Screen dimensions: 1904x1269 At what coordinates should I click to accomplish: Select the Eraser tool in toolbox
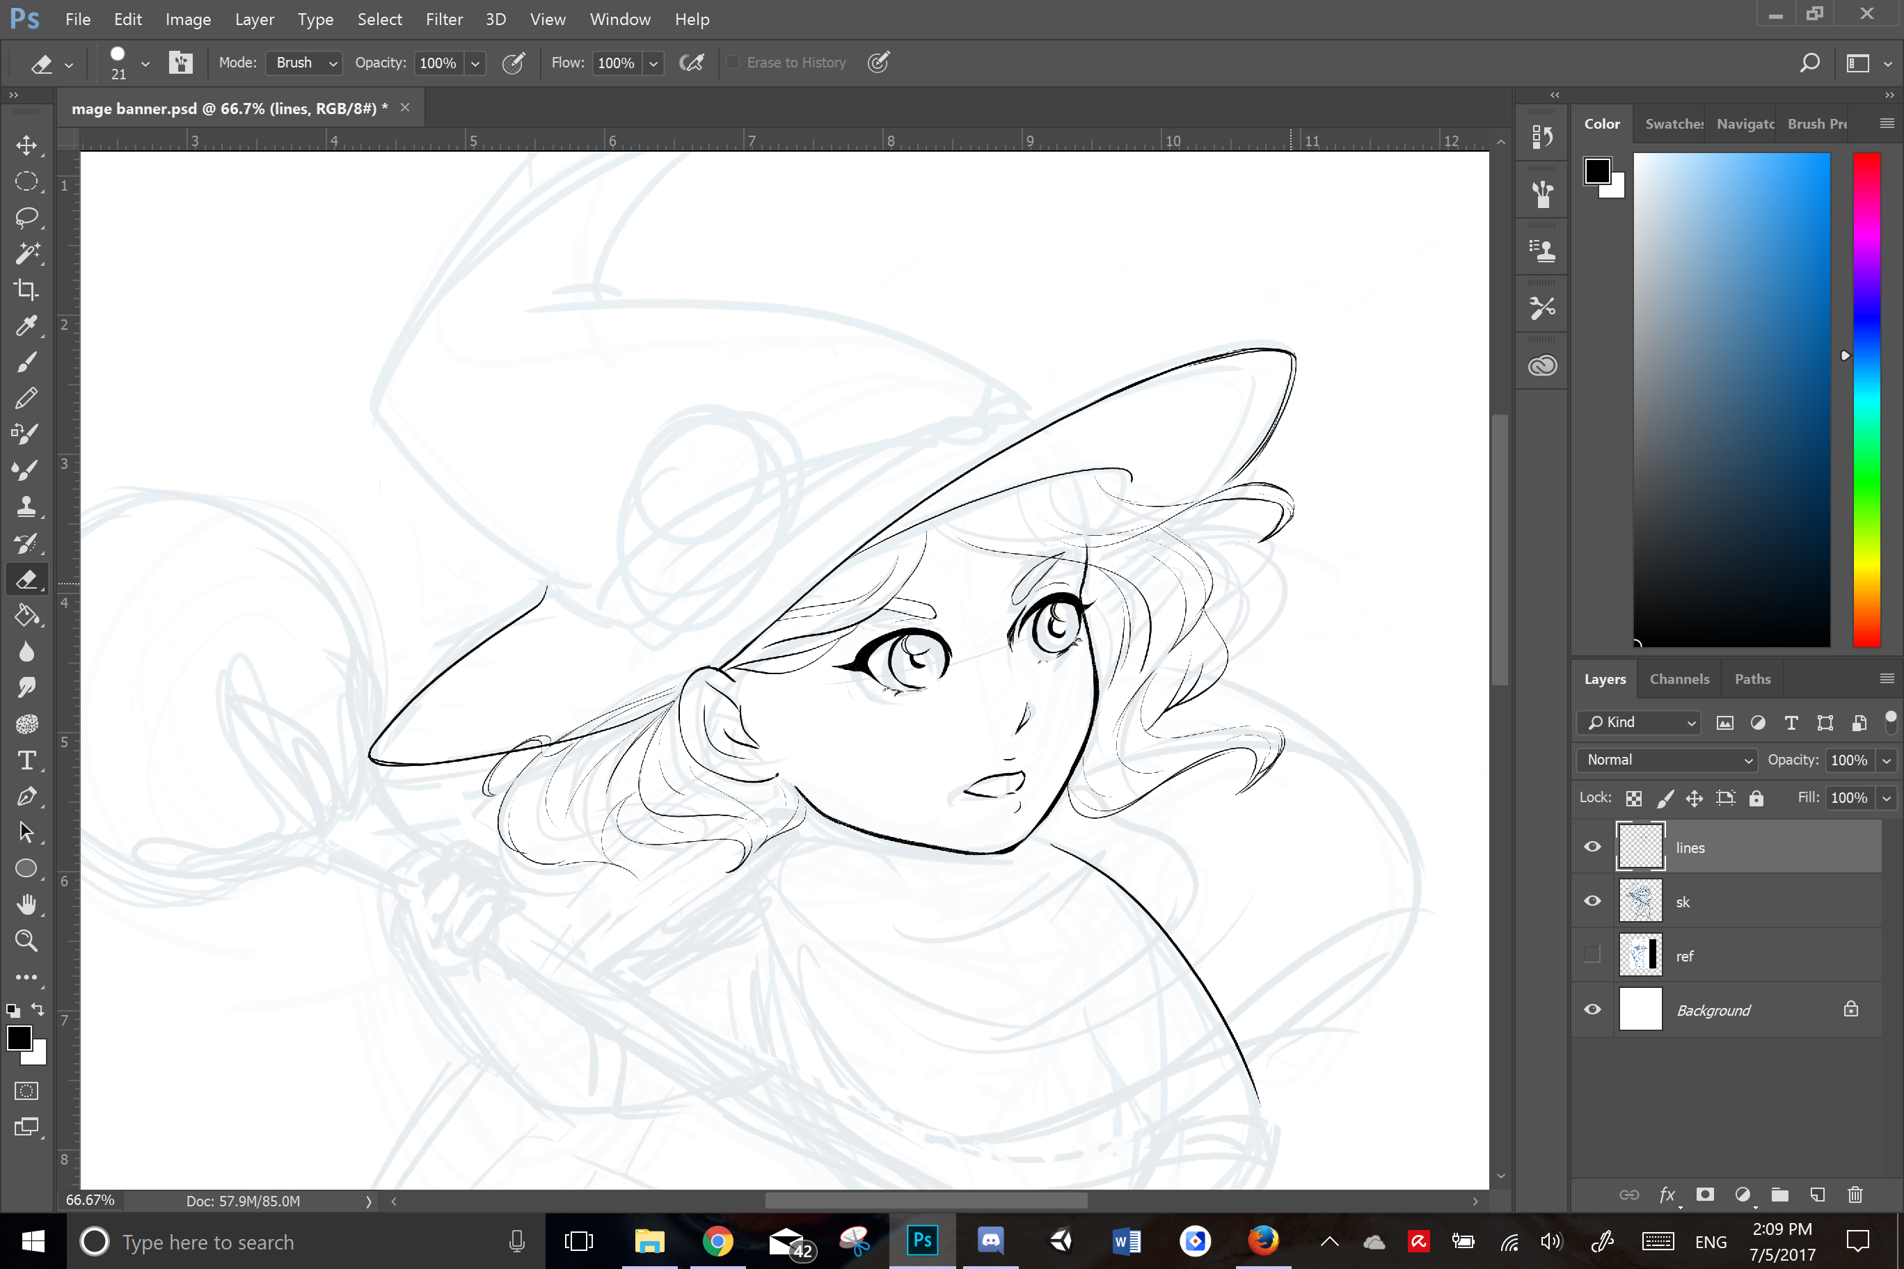coord(26,580)
